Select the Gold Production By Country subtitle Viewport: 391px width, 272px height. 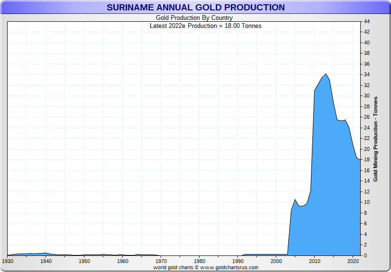[x=194, y=18]
